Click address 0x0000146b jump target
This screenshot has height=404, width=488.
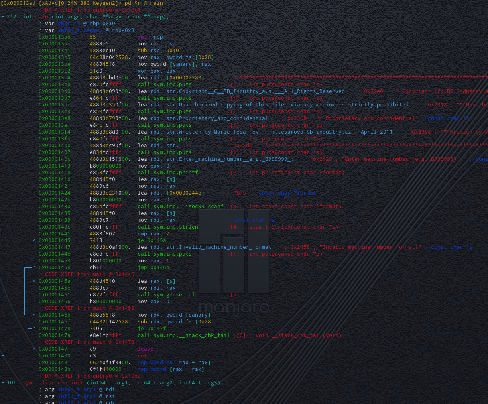(x=55, y=315)
